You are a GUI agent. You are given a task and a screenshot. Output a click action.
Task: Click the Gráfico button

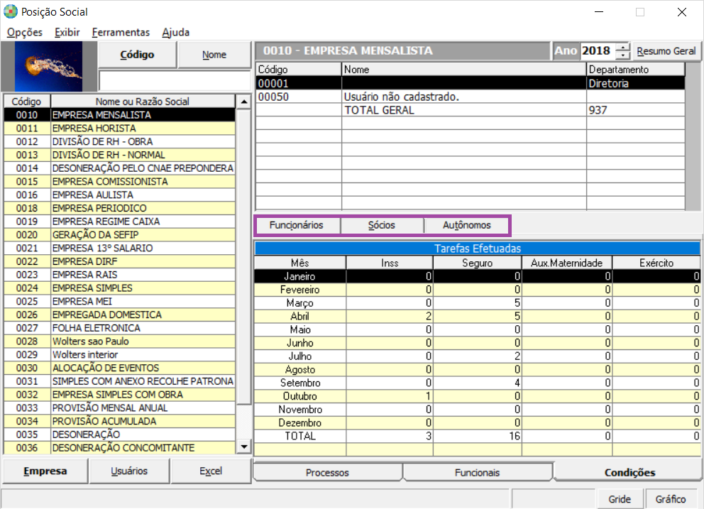coord(671,499)
